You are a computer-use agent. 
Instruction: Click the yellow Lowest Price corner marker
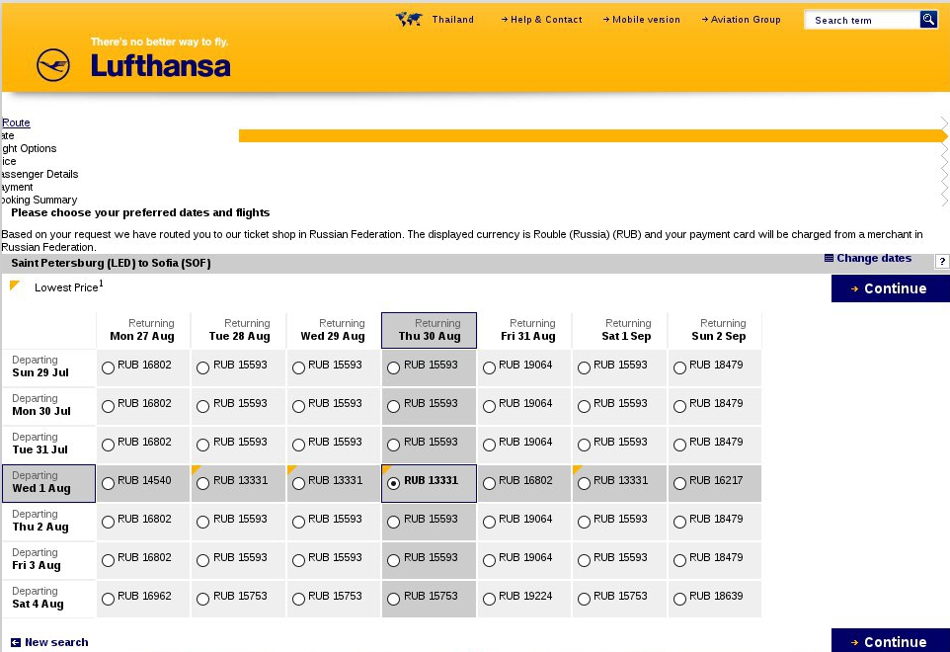(15, 285)
